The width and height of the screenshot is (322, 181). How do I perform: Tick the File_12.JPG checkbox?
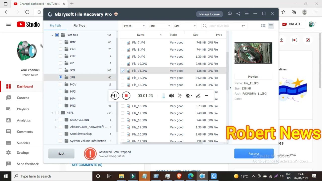tap(123, 78)
